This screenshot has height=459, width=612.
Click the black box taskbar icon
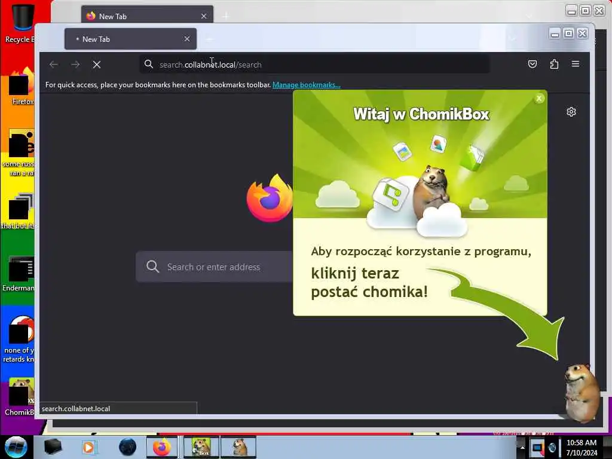[x=53, y=447]
